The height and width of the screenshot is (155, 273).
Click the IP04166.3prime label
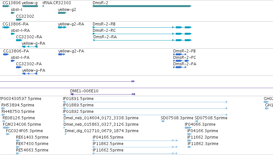click(x=203, y=131)
